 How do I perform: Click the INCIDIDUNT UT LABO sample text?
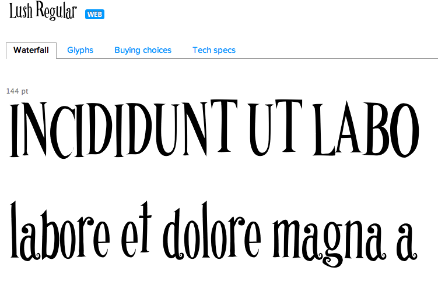214,129
